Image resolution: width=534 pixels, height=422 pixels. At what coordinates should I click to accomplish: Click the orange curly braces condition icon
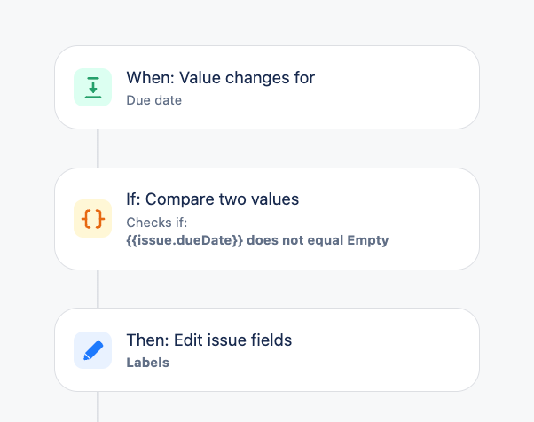[92, 218]
